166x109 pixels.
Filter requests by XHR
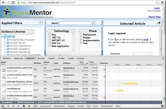[88, 106]
